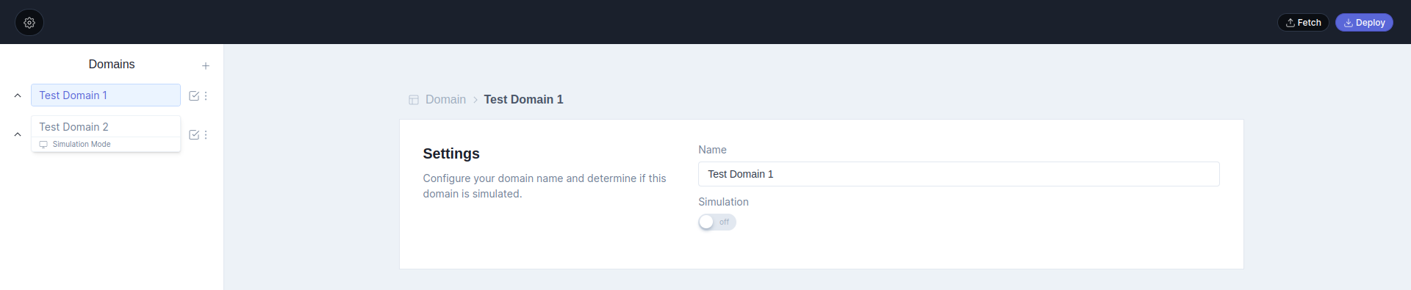This screenshot has width=1411, height=290.
Task: Collapse the Test Domain 2 tree
Action: (18, 134)
